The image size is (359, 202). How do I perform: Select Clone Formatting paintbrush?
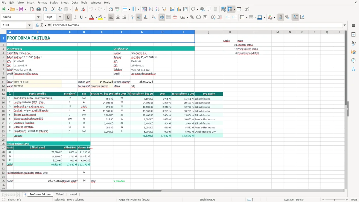(x=77, y=9)
